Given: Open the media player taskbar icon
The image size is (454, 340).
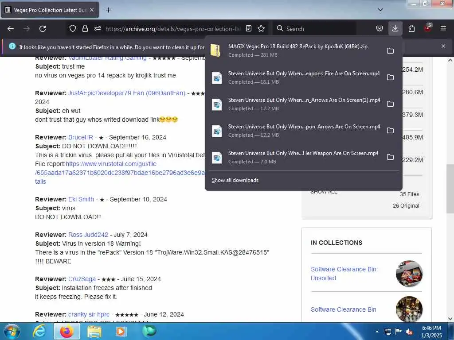Looking at the screenshot, I should click(121, 331).
